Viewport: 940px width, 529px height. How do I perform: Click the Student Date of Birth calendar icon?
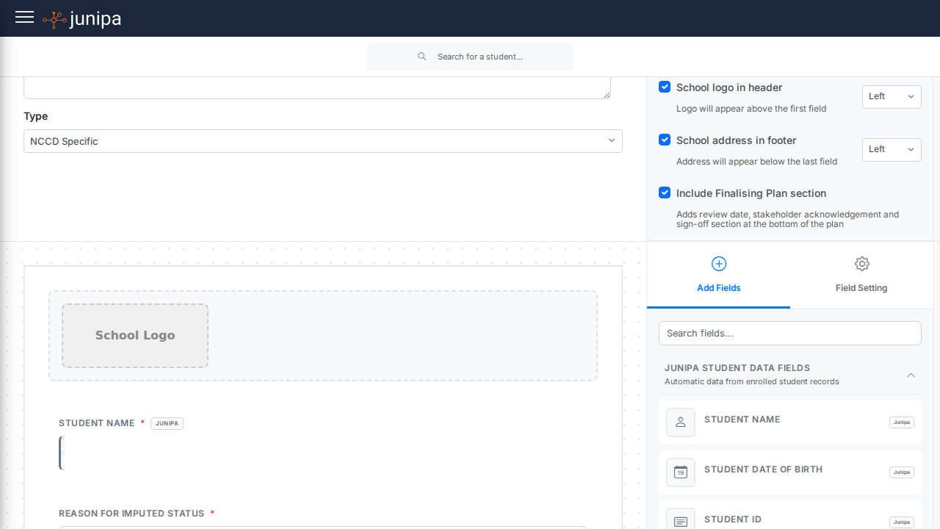coord(681,472)
